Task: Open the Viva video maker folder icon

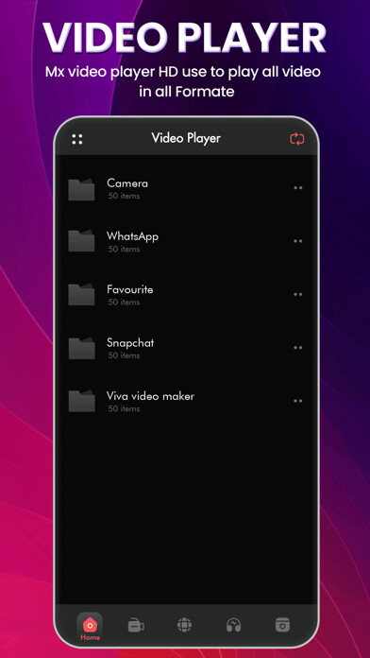Action: tap(81, 401)
